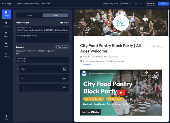Edit the second sponsor
Viewport: 170px width, 123px height.
tap(65, 78)
